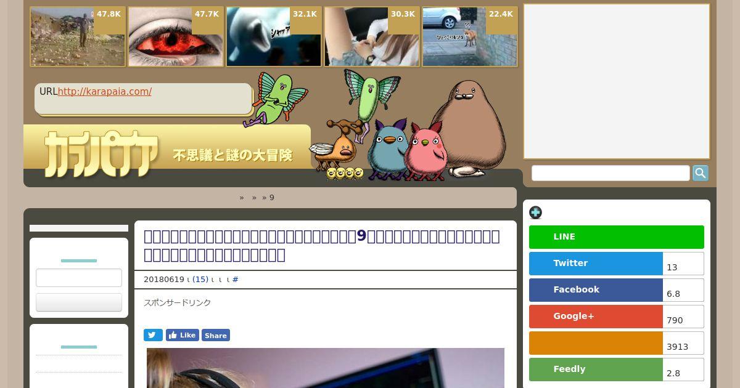Open the red eye 47.7K thumbnail
The height and width of the screenshot is (388, 740).
click(x=176, y=37)
